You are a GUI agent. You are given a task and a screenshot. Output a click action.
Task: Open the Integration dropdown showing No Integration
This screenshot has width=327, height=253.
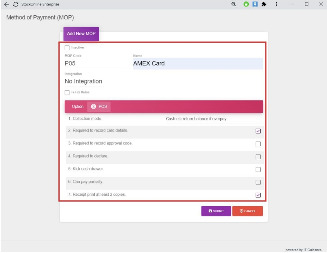pyautogui.click(x=84, y=81)
